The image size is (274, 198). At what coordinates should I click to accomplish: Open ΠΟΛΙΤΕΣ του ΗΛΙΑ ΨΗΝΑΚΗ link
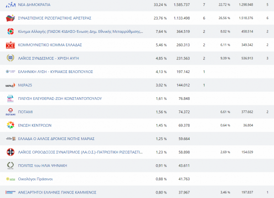click(44, 166)
